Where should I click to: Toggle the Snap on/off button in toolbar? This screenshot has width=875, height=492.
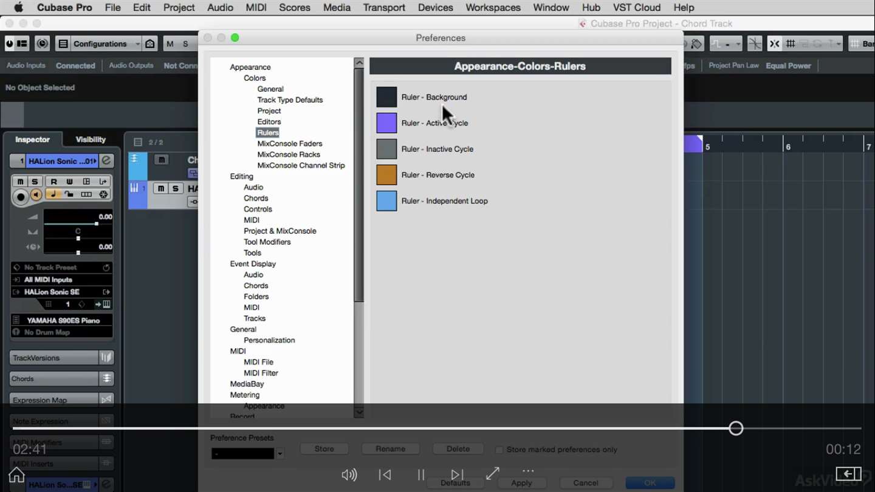[x=774, y=44]
